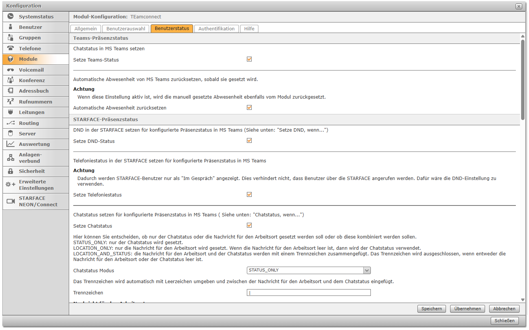Click the Konferenz icon
Viewport: 529px width, 330px height.
(x=11, y=80)
